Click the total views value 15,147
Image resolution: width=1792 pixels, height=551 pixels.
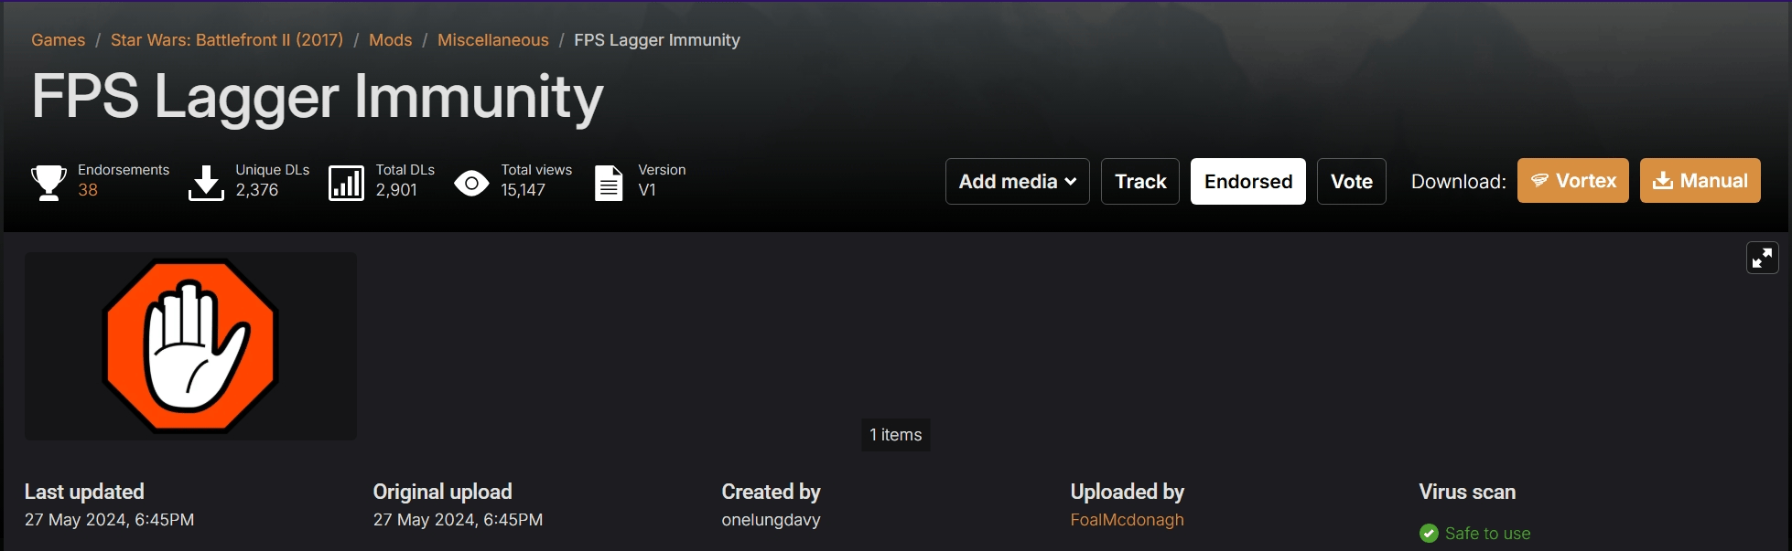click(523, 190)
